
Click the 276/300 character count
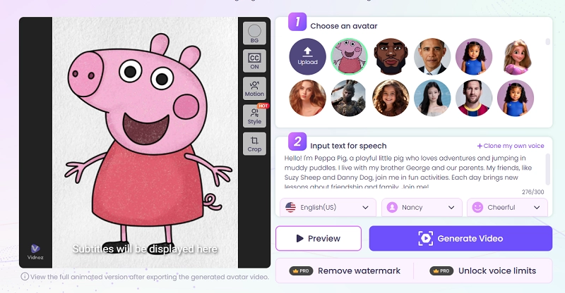(x=533, y=192)
